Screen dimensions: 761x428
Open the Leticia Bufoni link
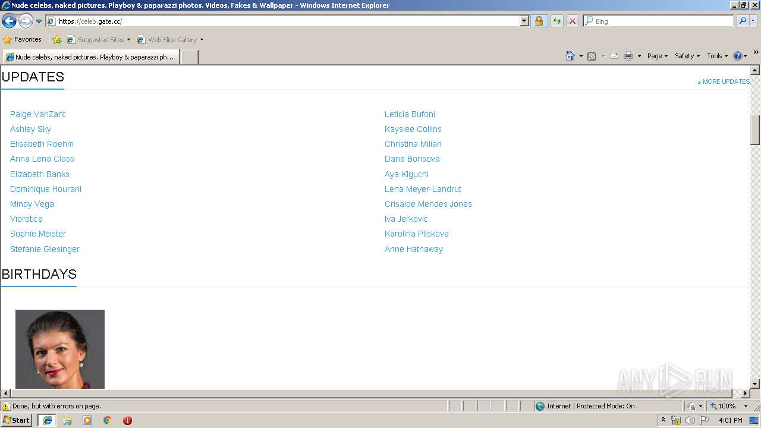410,114
